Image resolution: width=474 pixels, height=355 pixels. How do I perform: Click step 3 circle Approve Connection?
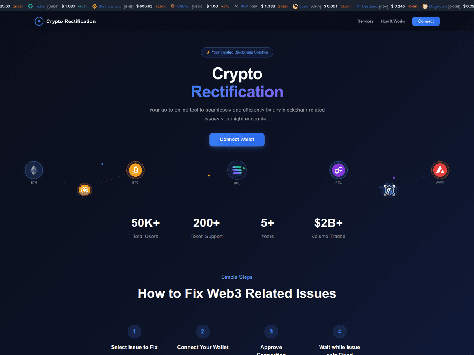coord(271,331)
